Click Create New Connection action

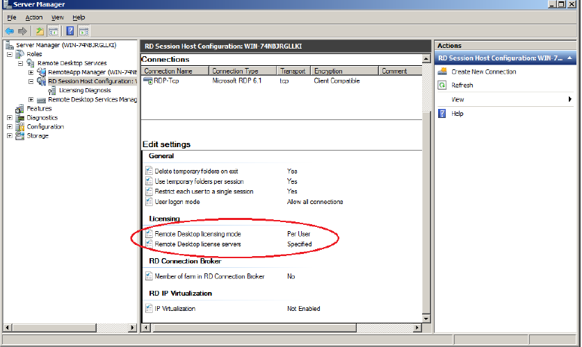(x=484, y=72)
